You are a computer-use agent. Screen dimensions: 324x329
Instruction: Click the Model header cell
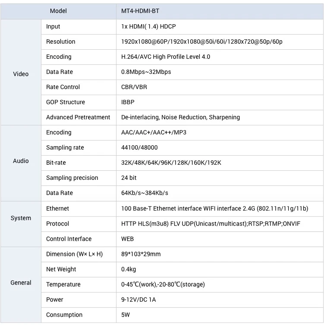click(x=58, y=11)
